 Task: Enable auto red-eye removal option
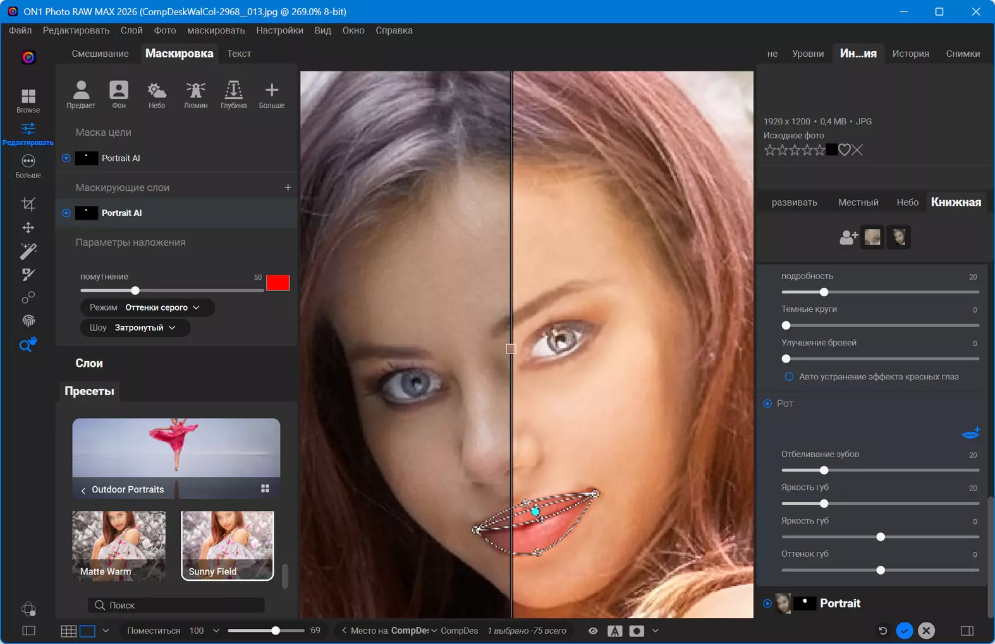tap(789, 377)
